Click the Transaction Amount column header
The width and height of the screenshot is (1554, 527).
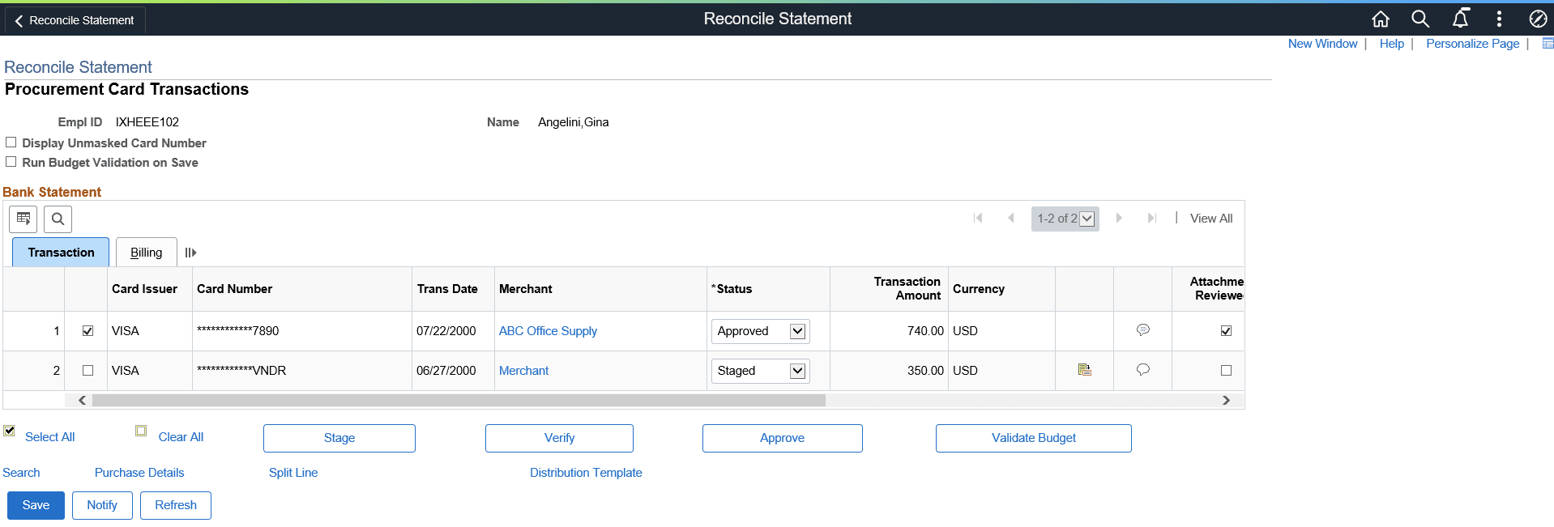click(907, 288)
